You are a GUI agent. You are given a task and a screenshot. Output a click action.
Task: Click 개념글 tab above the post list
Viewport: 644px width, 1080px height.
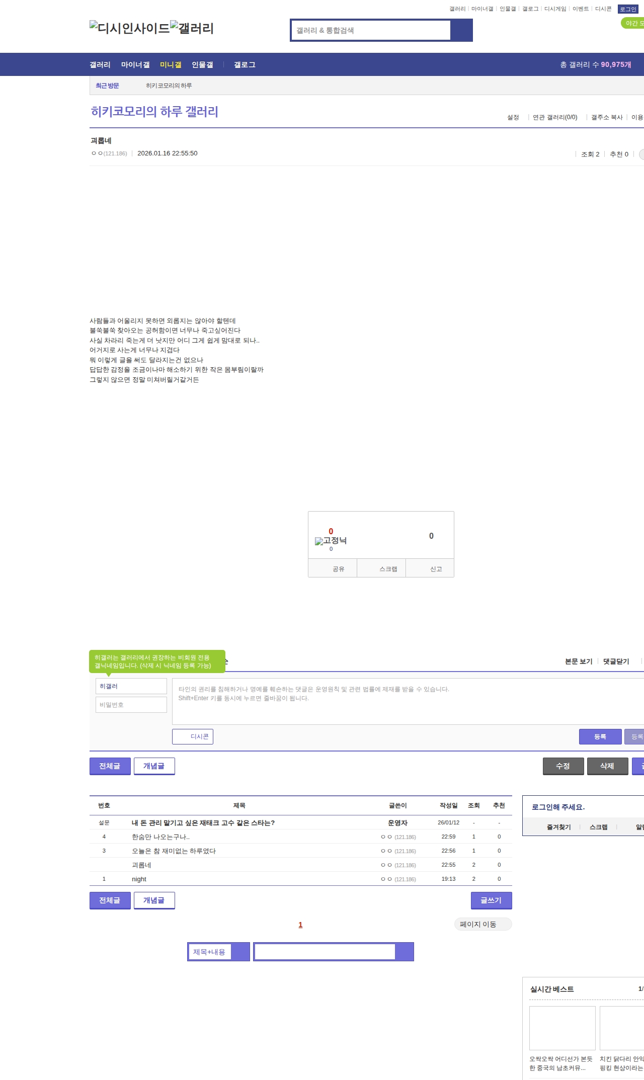click(x=154, y=766)
